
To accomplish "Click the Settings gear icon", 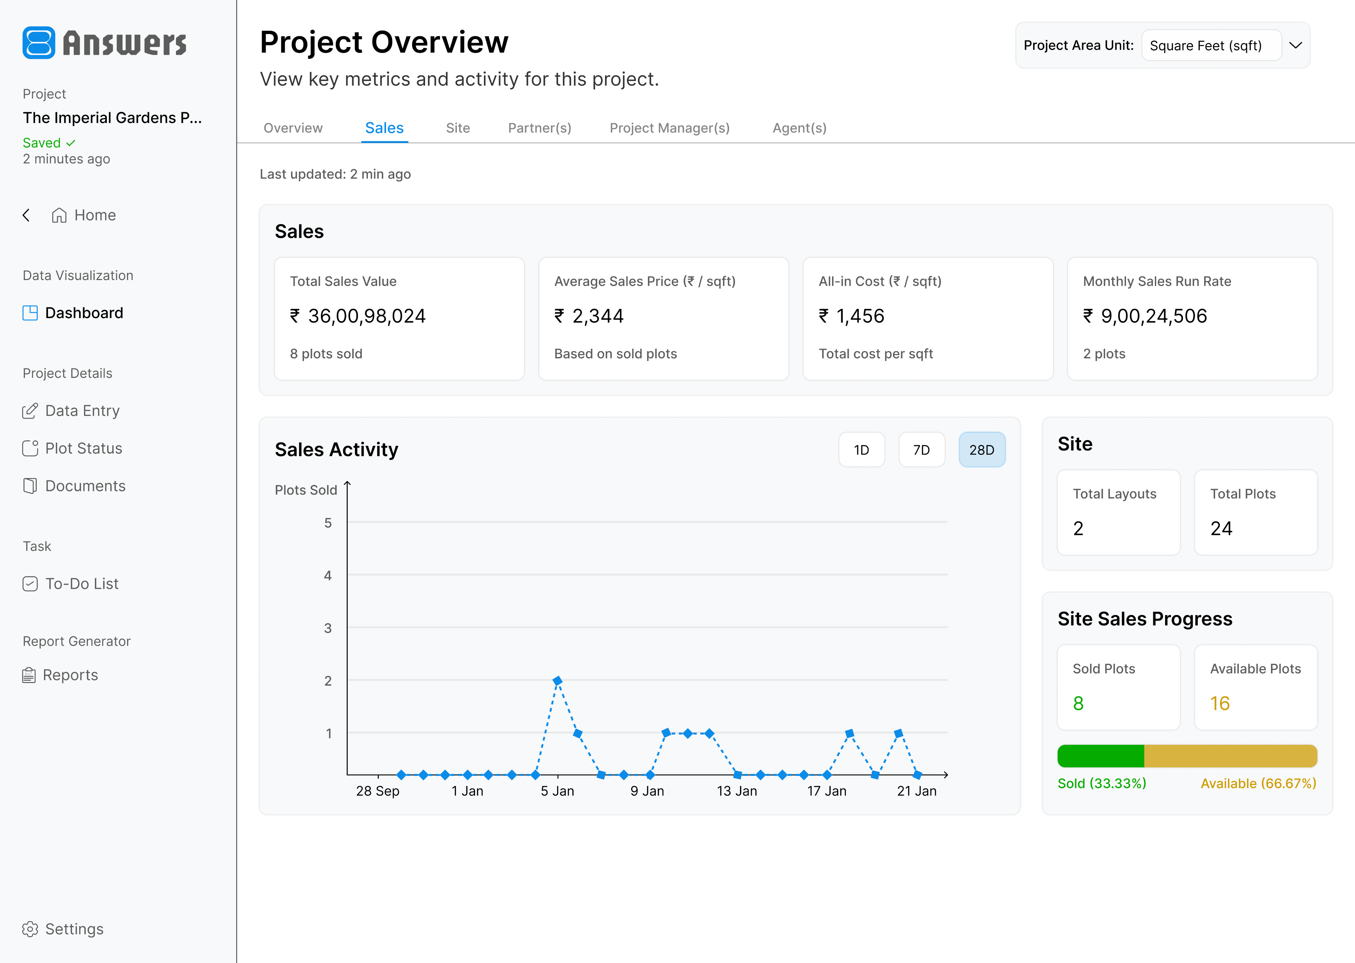I will (x=30, y=929).
